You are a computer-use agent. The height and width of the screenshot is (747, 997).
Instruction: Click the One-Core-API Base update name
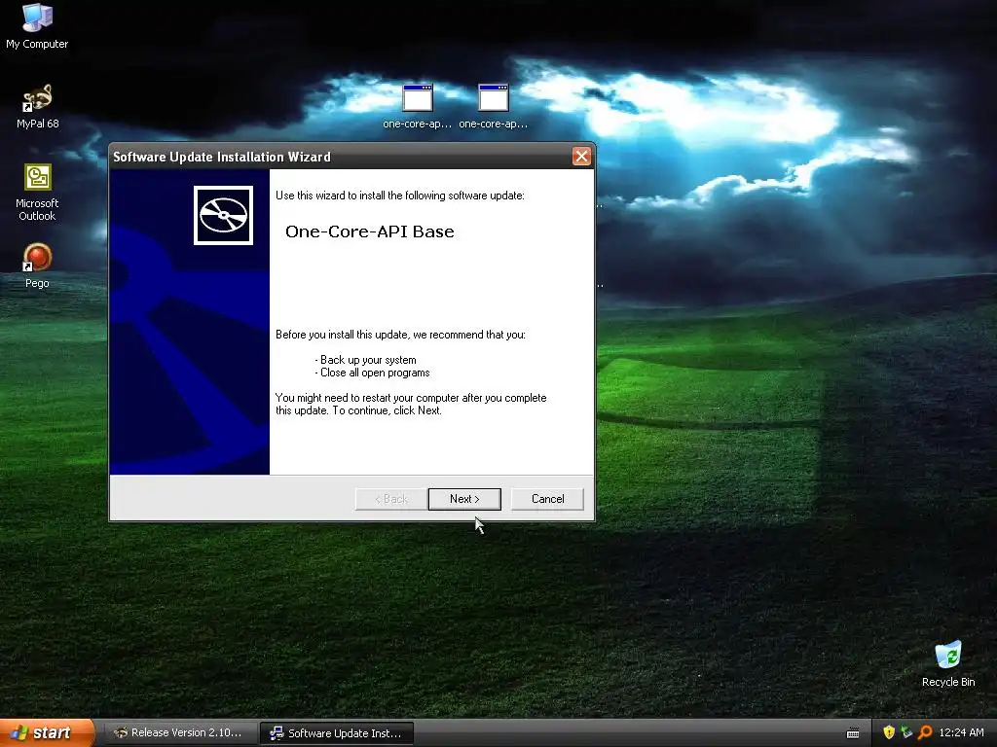[x=369, y=231]
